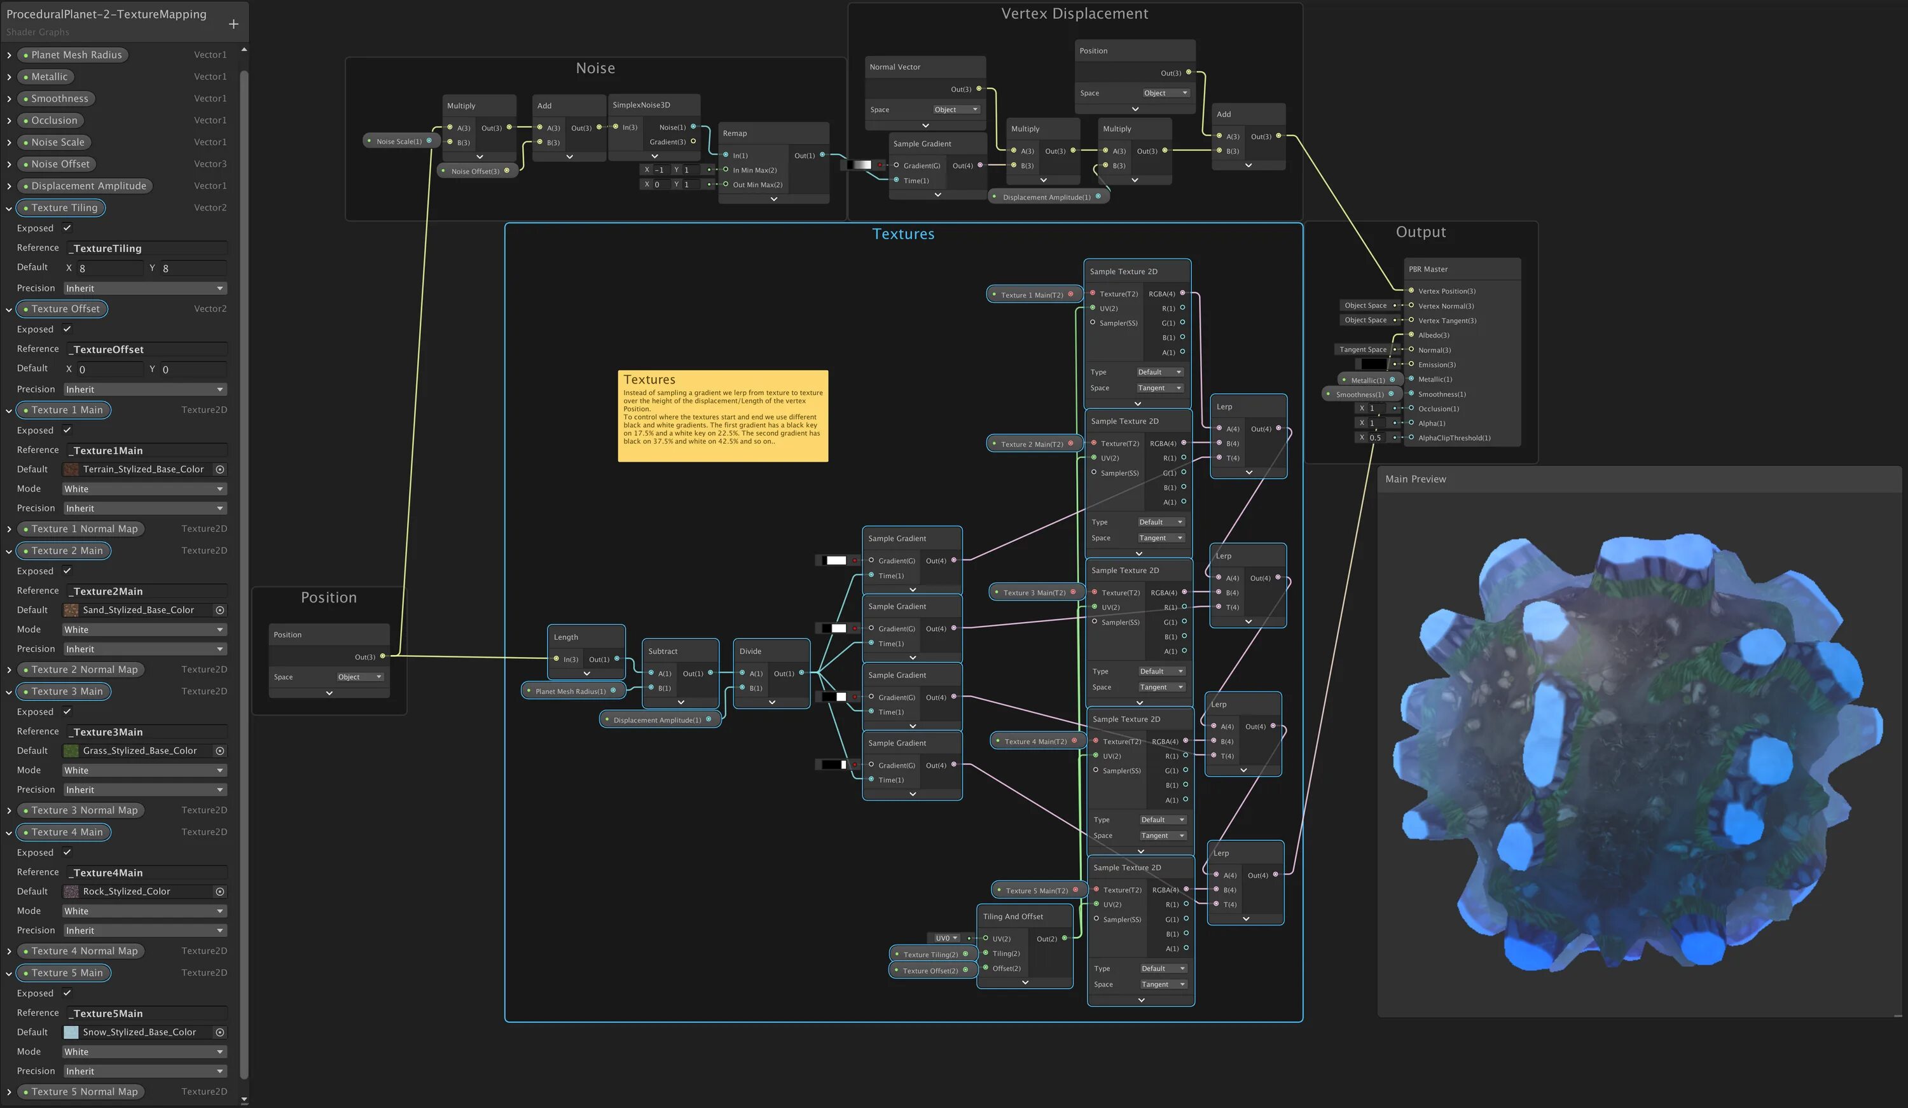Collapse the Tiling And Offset node chevron

click(x=1025, y=983)
